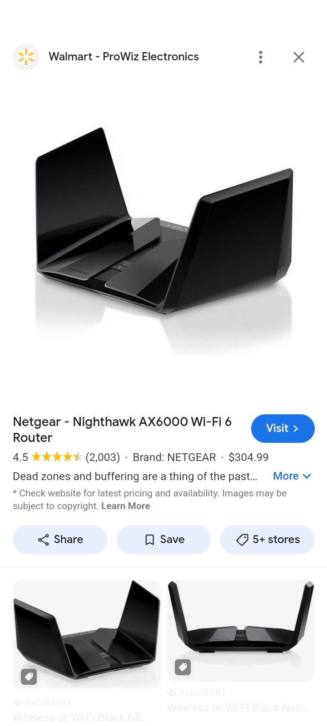Click the Netgear Nighthawk AX6000 product title
Screen dimensions: 327x726
[122, 429]
